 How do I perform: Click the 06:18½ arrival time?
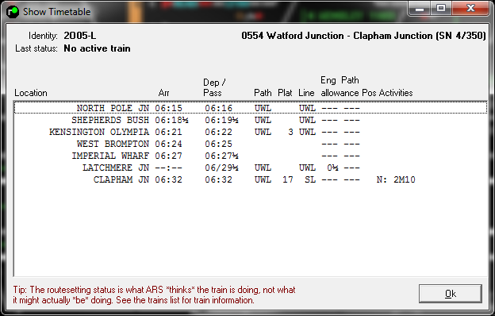[x=171, y=120]
